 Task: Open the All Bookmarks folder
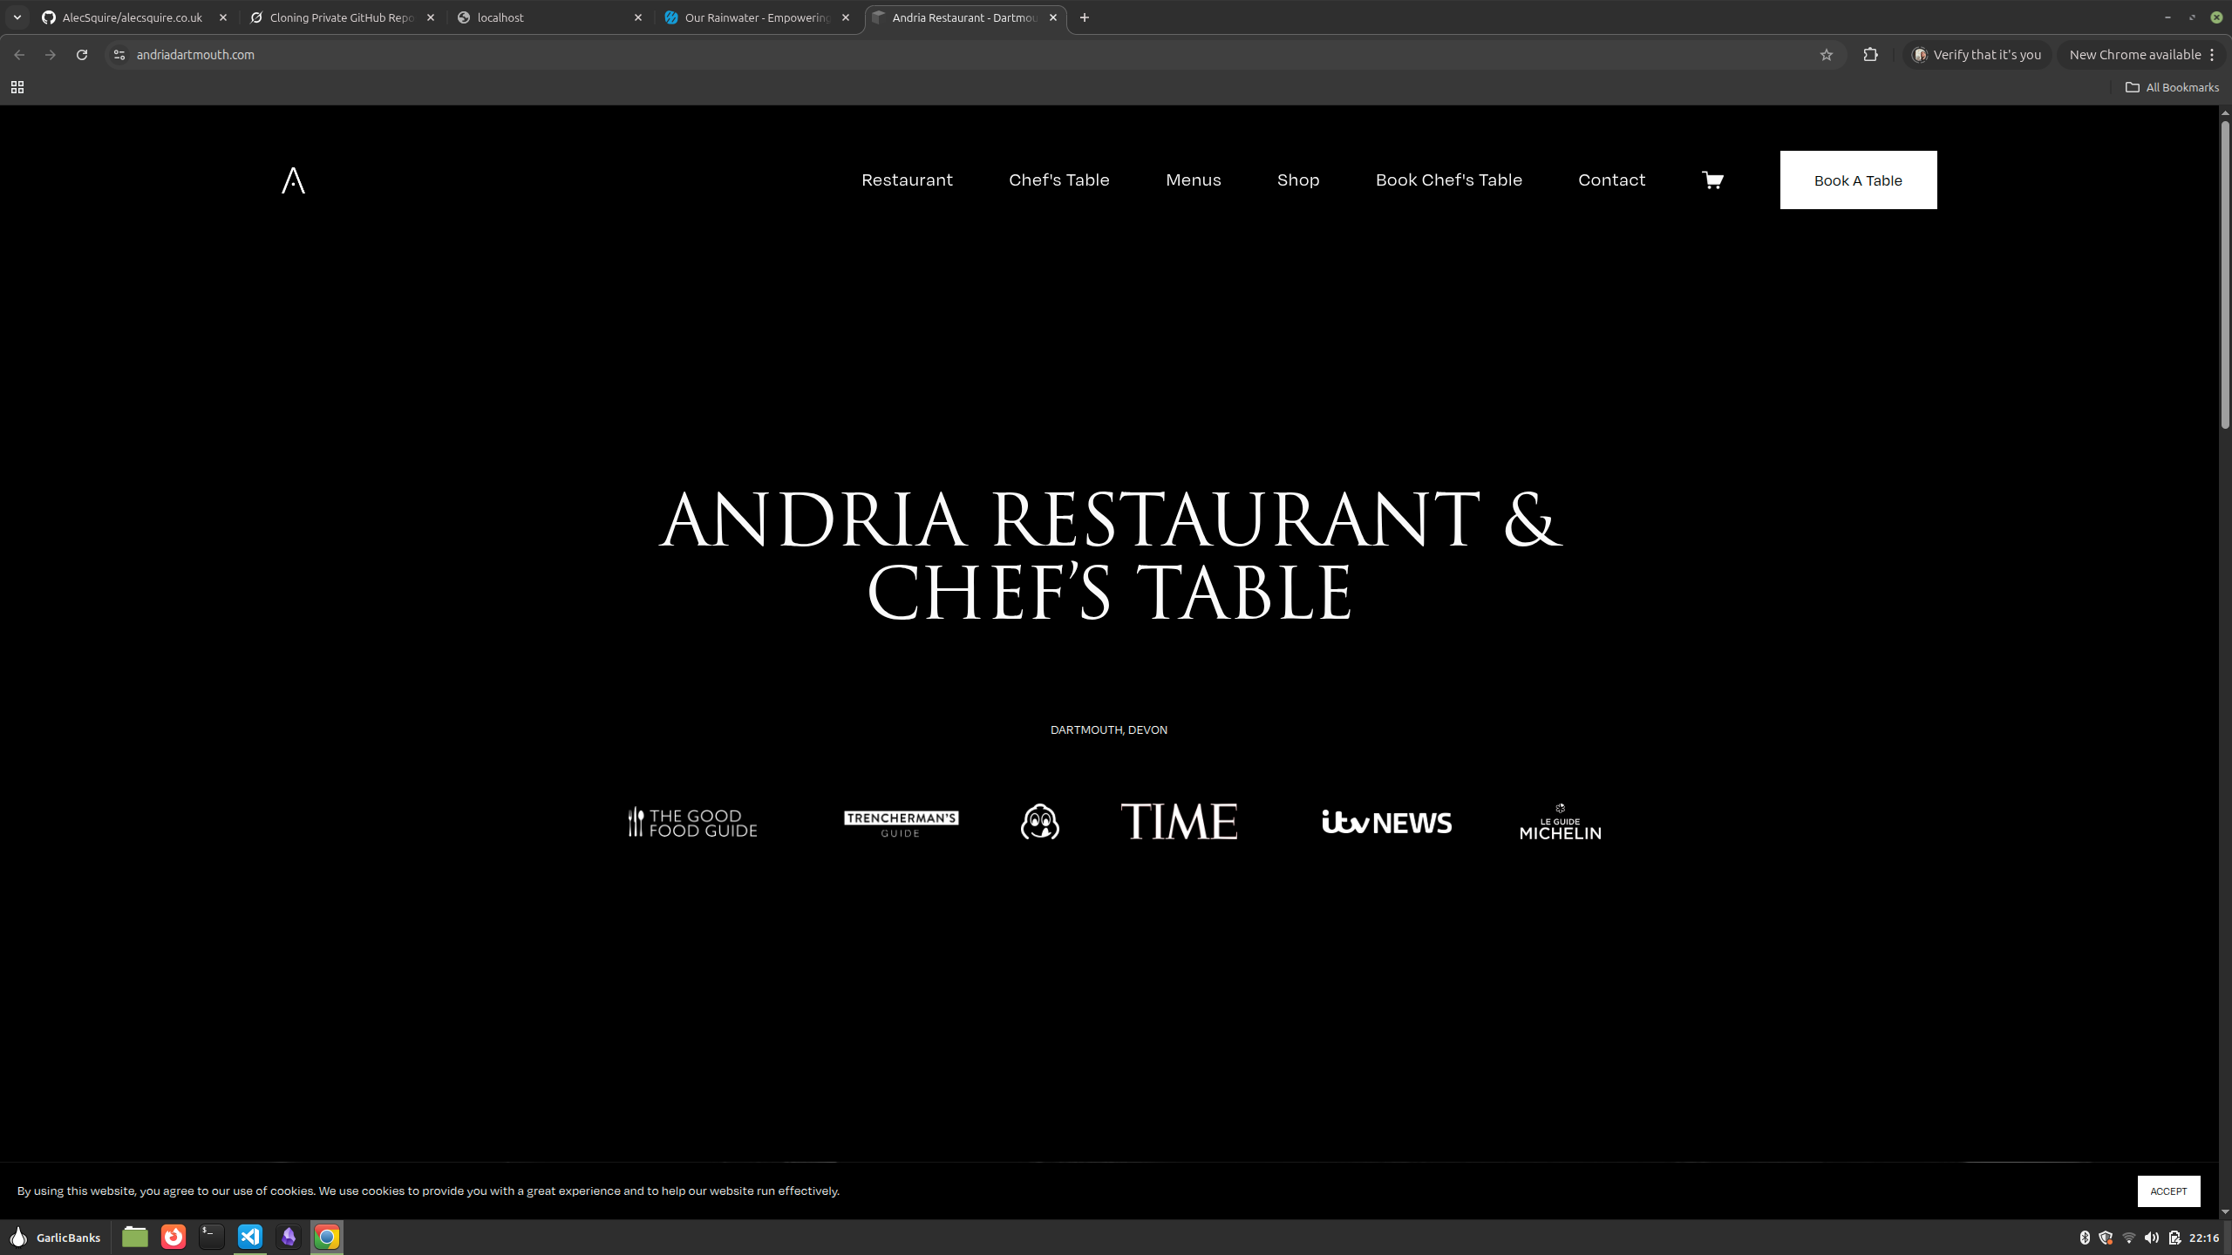click(x=2172, y=87)
